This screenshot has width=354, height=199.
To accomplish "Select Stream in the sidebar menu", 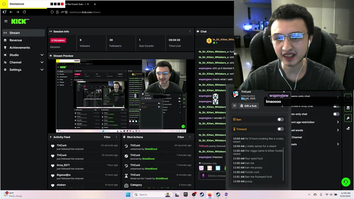I will click(23, 33).
